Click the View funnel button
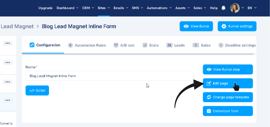 [x=196, y=26]
